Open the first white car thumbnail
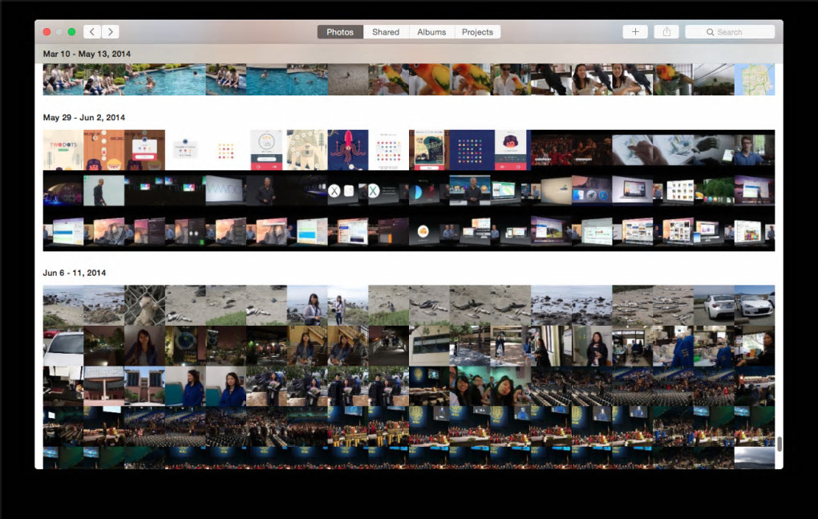Screen dimensions: 818x519 pyautogui.click(x=714, y=305)
